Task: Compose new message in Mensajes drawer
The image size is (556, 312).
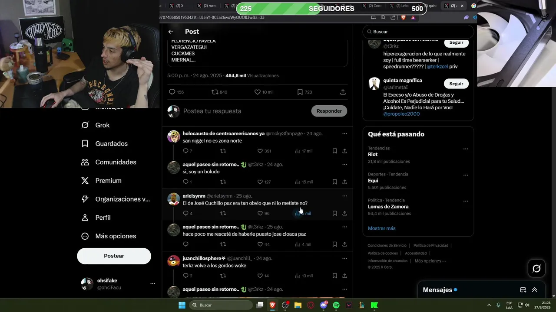Action: coord(523,290)
